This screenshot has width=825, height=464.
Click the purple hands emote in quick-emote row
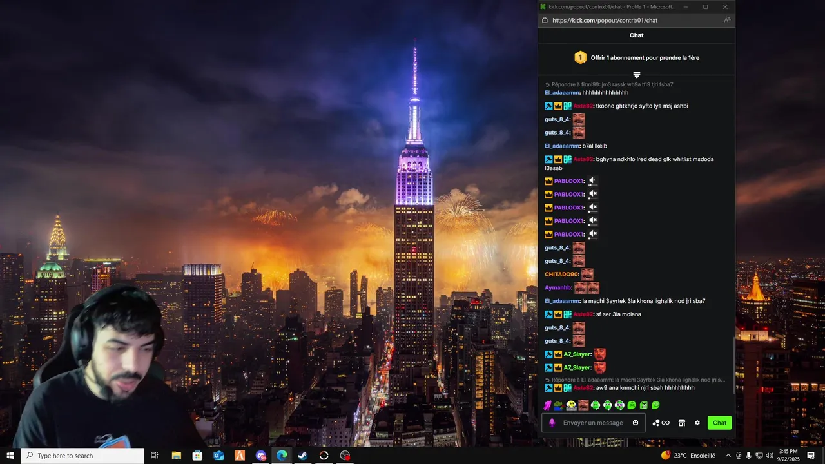[x=547, y=405]
